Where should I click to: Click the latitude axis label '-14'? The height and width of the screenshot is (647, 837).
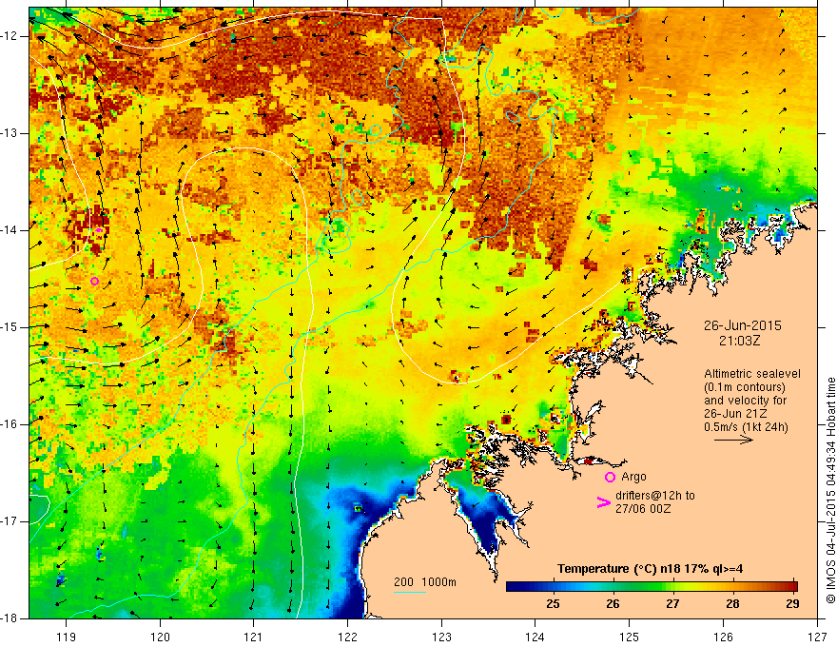click(10, 230)
